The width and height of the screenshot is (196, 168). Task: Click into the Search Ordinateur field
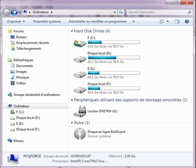158,12
